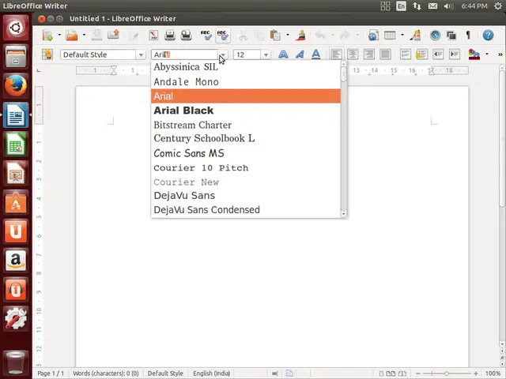This screenshot has height=379, width=506.
Task: Pick Comic Sans MS font
Action: coord(246,153)
